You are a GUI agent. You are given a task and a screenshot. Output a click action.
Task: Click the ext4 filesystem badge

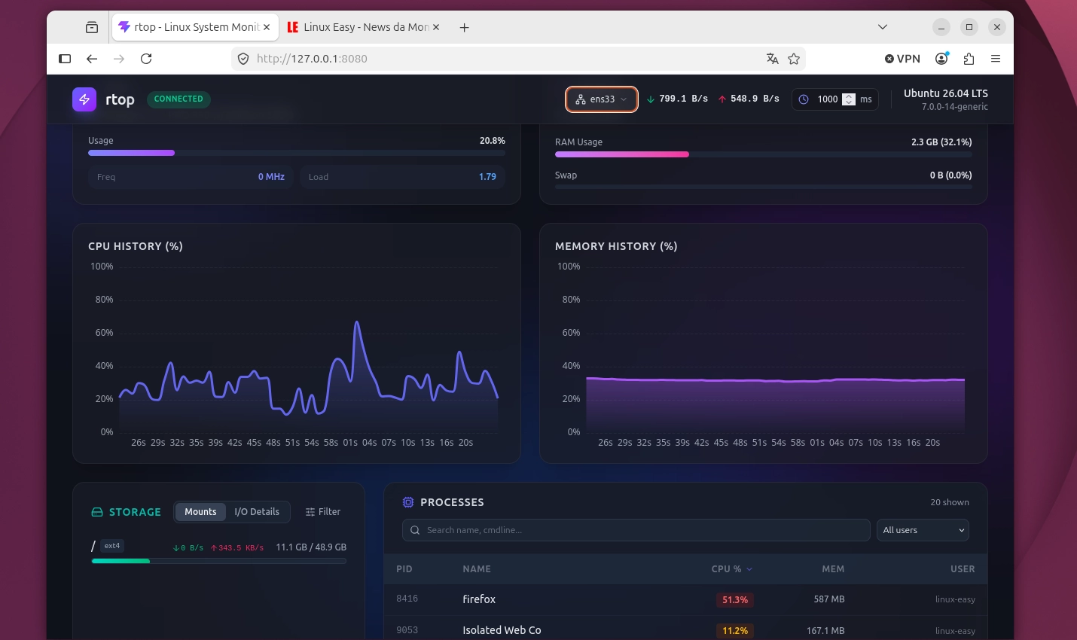pyautogui.click(x=112, y=546)
